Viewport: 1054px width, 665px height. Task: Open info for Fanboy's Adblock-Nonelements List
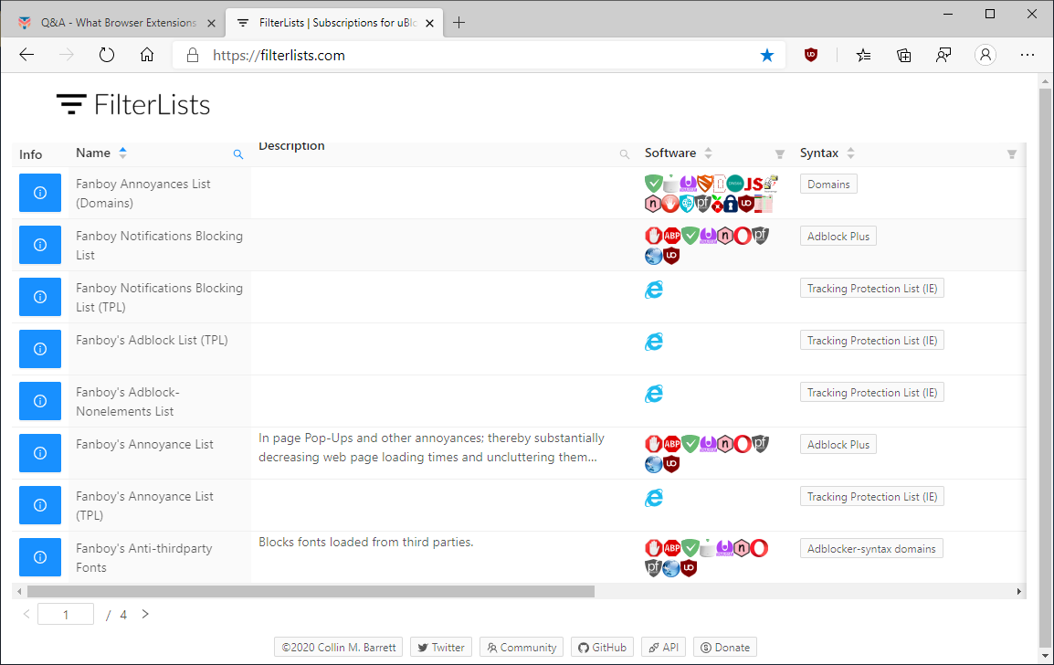pyautogui.click(x=39, y=401)
